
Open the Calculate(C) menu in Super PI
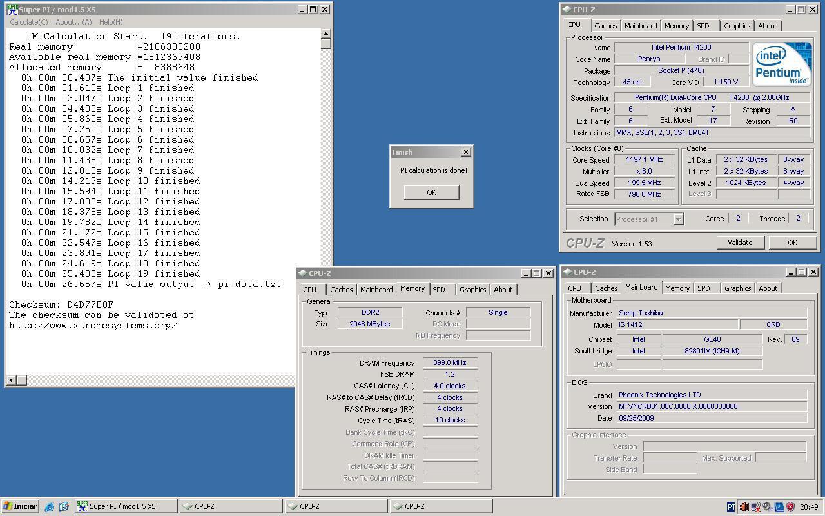pos(29,22)
